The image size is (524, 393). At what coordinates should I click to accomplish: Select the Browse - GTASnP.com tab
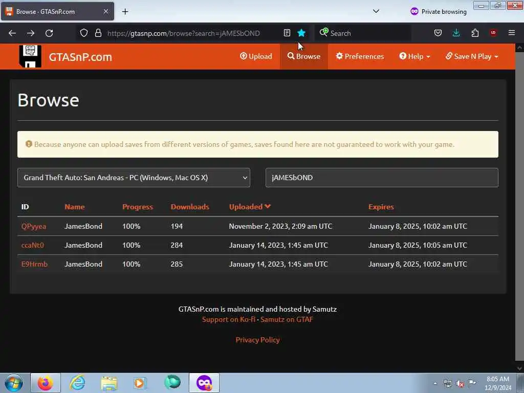[x=57, y=12]
